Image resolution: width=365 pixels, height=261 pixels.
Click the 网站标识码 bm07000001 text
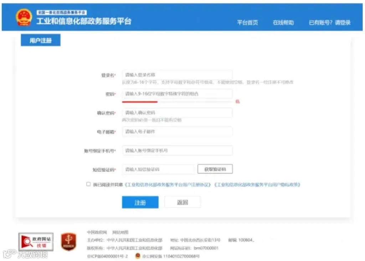194,248
